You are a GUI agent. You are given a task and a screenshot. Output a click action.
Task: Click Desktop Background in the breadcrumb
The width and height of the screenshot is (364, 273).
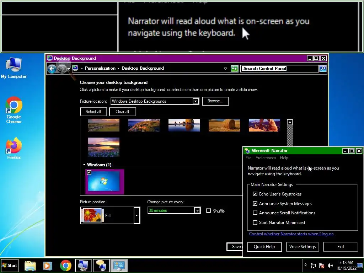pos(143,68)
